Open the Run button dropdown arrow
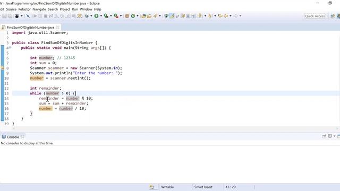This screenshot has height=191, width=340. (101, 16)
